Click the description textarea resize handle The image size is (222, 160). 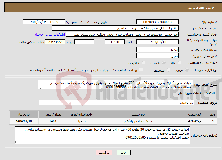[x=39, y=88]
